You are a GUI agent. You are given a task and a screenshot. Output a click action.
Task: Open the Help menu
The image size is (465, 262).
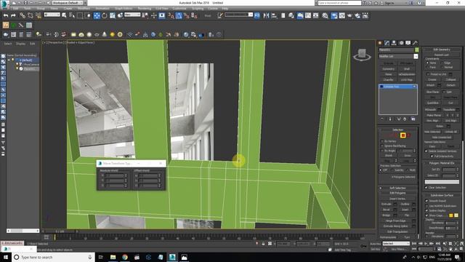point(225,9)
